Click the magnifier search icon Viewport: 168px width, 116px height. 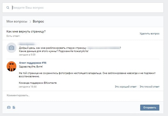pos(8,8)
